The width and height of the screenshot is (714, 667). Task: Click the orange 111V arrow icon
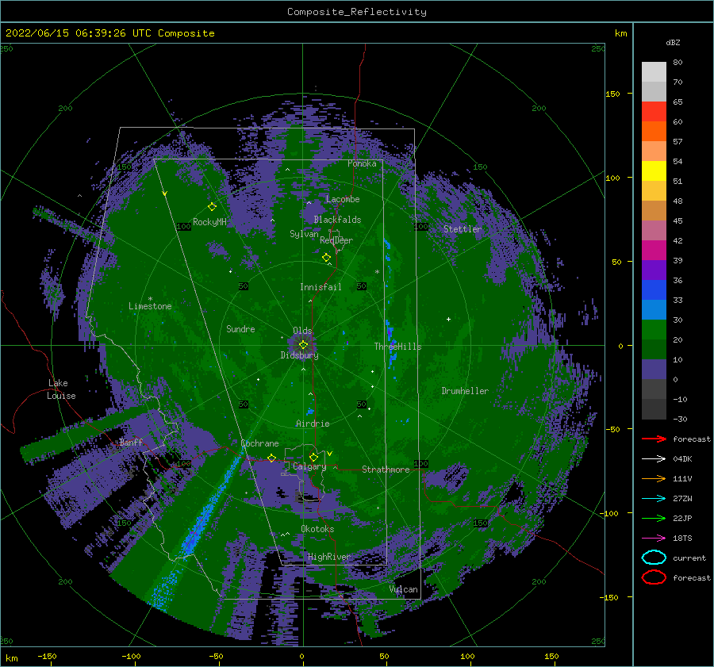(x=654, y=478)
